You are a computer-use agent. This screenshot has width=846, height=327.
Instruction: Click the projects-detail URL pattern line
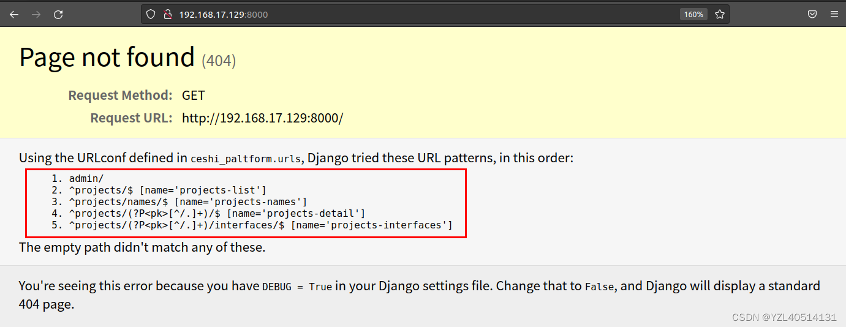point(217,213)
